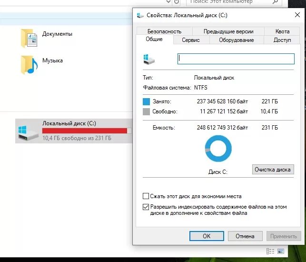Toggle Разрешить индексировать содержимое checkbox
Screen dimensions: 306x262
(146, 207)
